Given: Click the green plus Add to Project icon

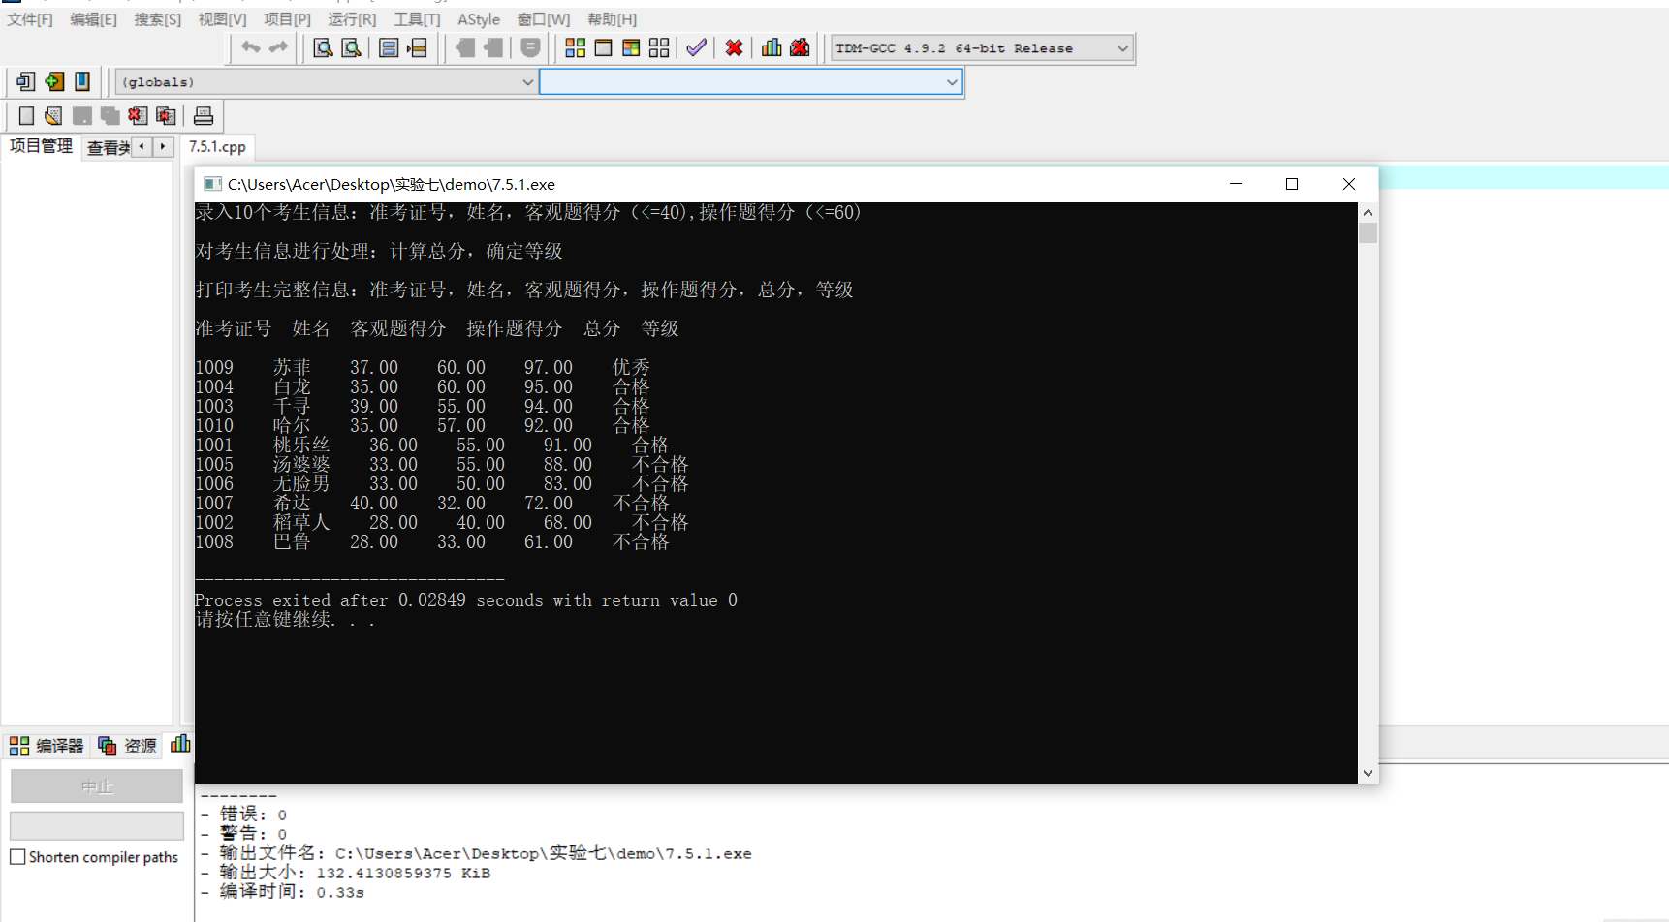Looking at the screenshot, I should pos(54,81).
